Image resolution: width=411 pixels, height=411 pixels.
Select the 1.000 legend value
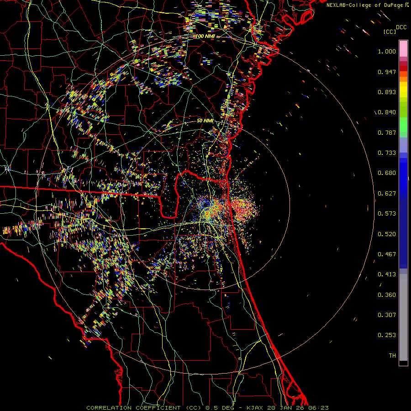coord(387,51)
